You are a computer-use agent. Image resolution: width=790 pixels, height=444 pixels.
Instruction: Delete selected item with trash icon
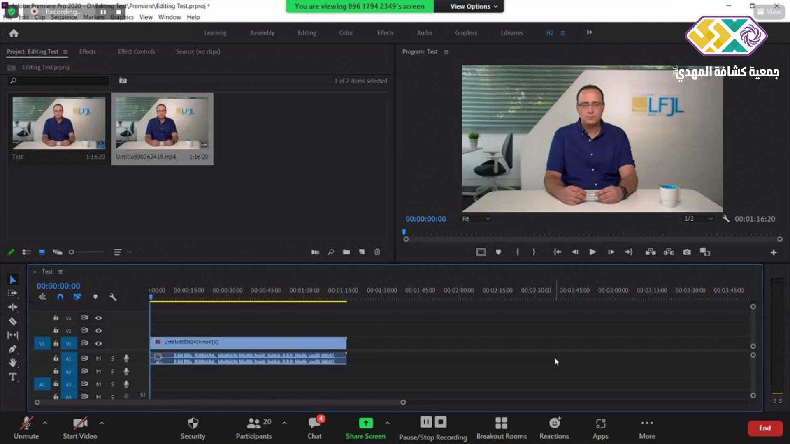[377, 252]
